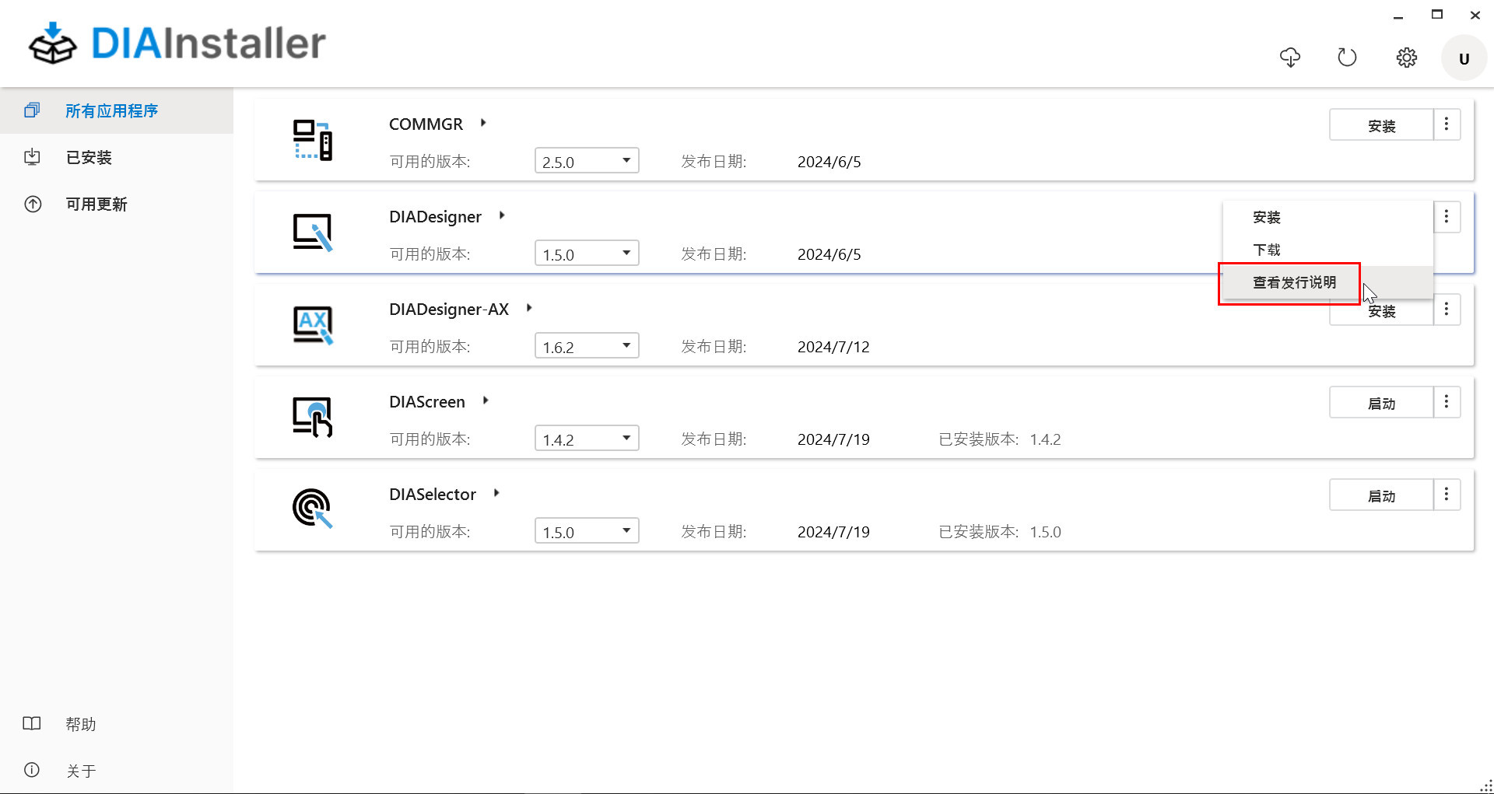
Task: Launch DIAScreen with the 启动 button
Action: (1381, 403)
